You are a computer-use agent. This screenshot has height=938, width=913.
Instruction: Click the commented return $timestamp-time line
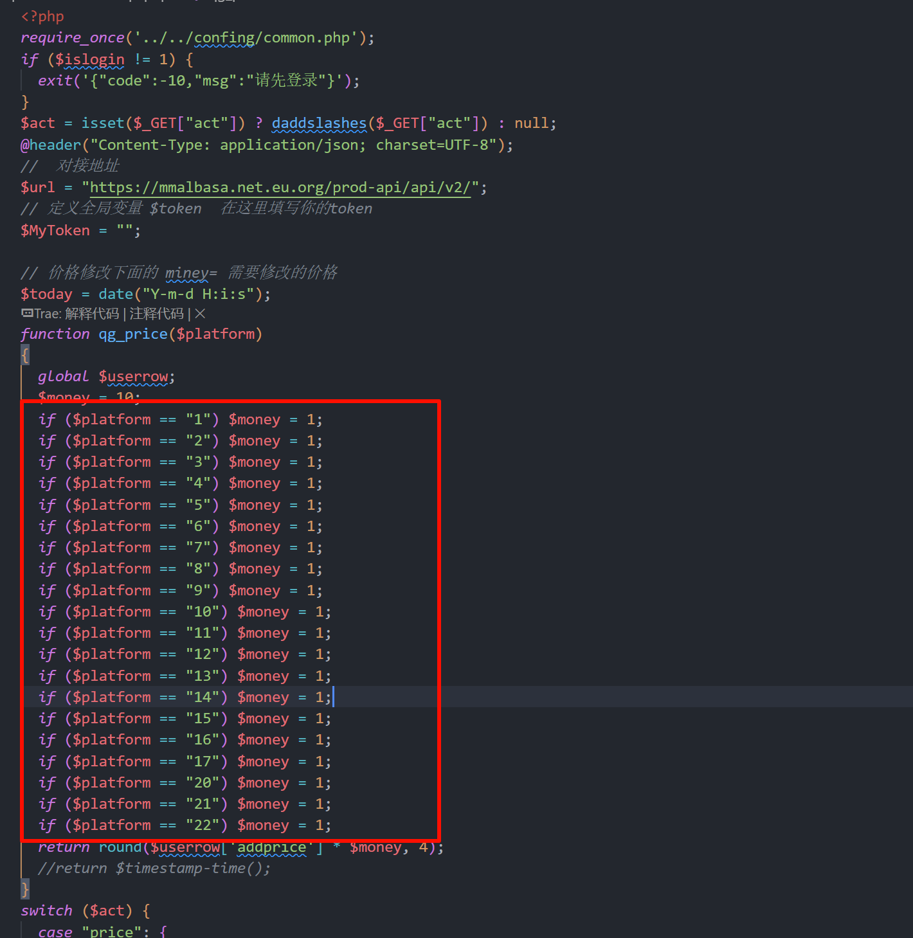click(154, 869)
